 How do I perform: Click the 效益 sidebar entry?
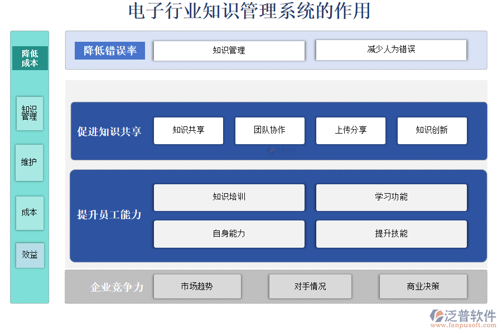coord(30,256)
